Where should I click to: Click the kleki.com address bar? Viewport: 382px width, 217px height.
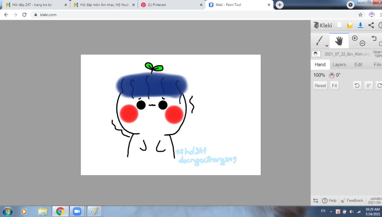coord(197,15)
